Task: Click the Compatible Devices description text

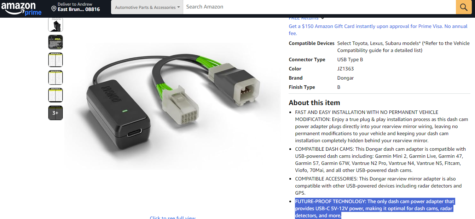Action: coord(403,47)
